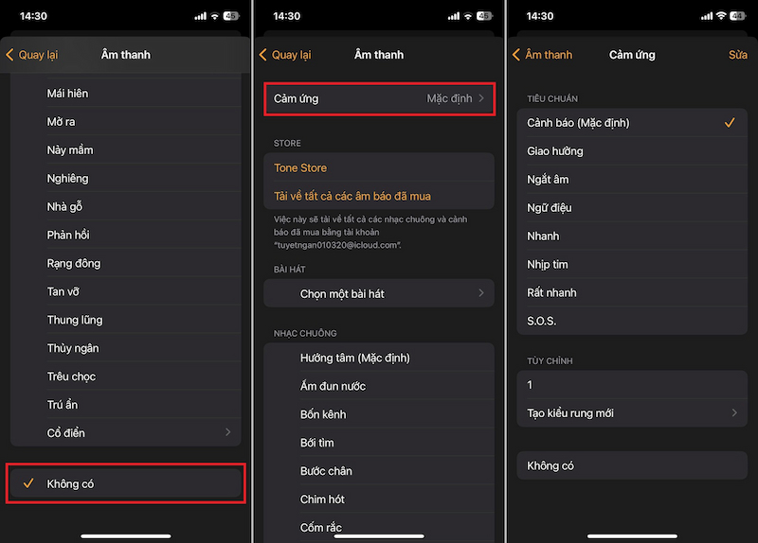
Task: Tap Tải về tất cả các âm báo đã mua
Action: pos(352,196)
